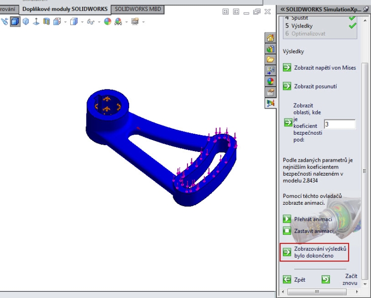Image resolution: width=371 pixels, height=298 pixels.
Task: Collapse the SimulationXpress panel with double chevron
Action: pos(282,9)
